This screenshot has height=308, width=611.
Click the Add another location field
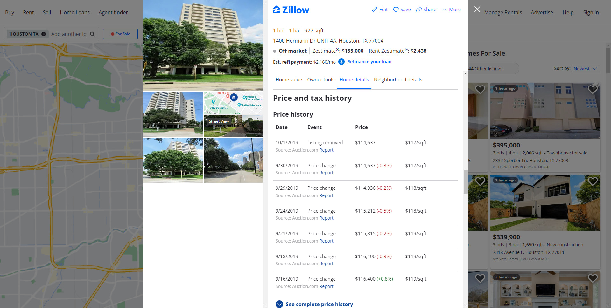(68, 34)
